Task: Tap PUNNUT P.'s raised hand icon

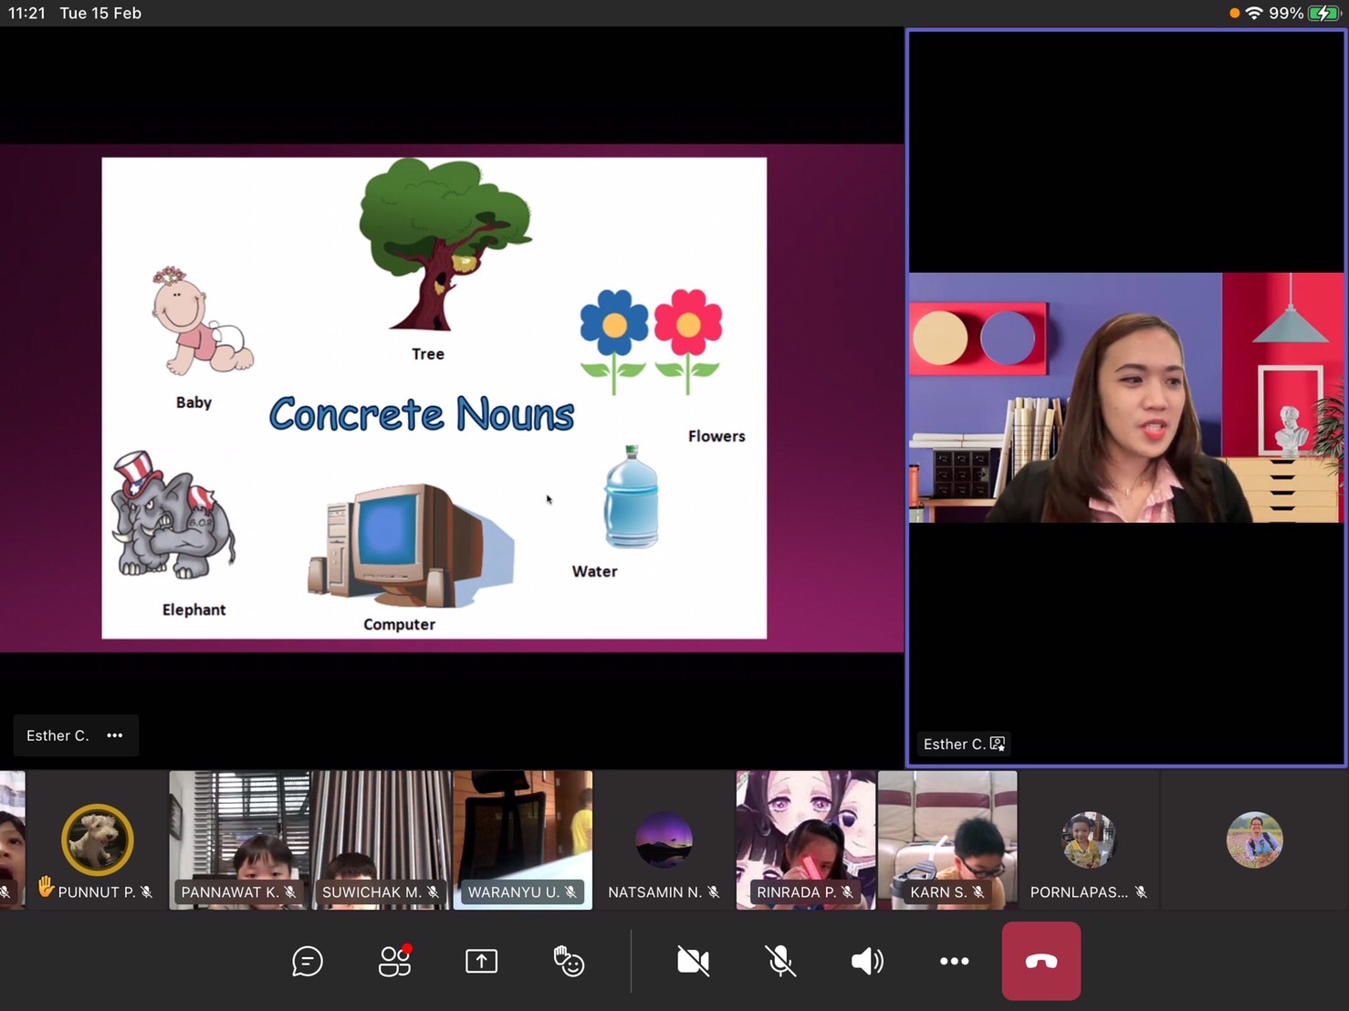Action: click(46, 887)
